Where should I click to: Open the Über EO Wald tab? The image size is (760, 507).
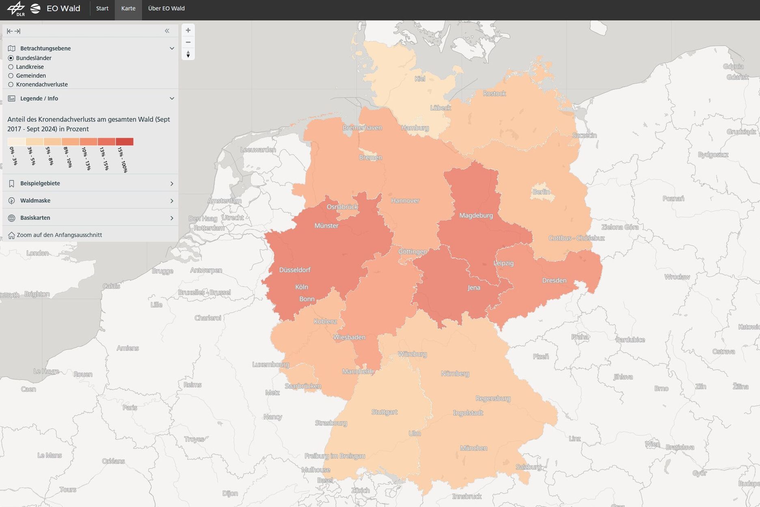click(x=166, y=9)
